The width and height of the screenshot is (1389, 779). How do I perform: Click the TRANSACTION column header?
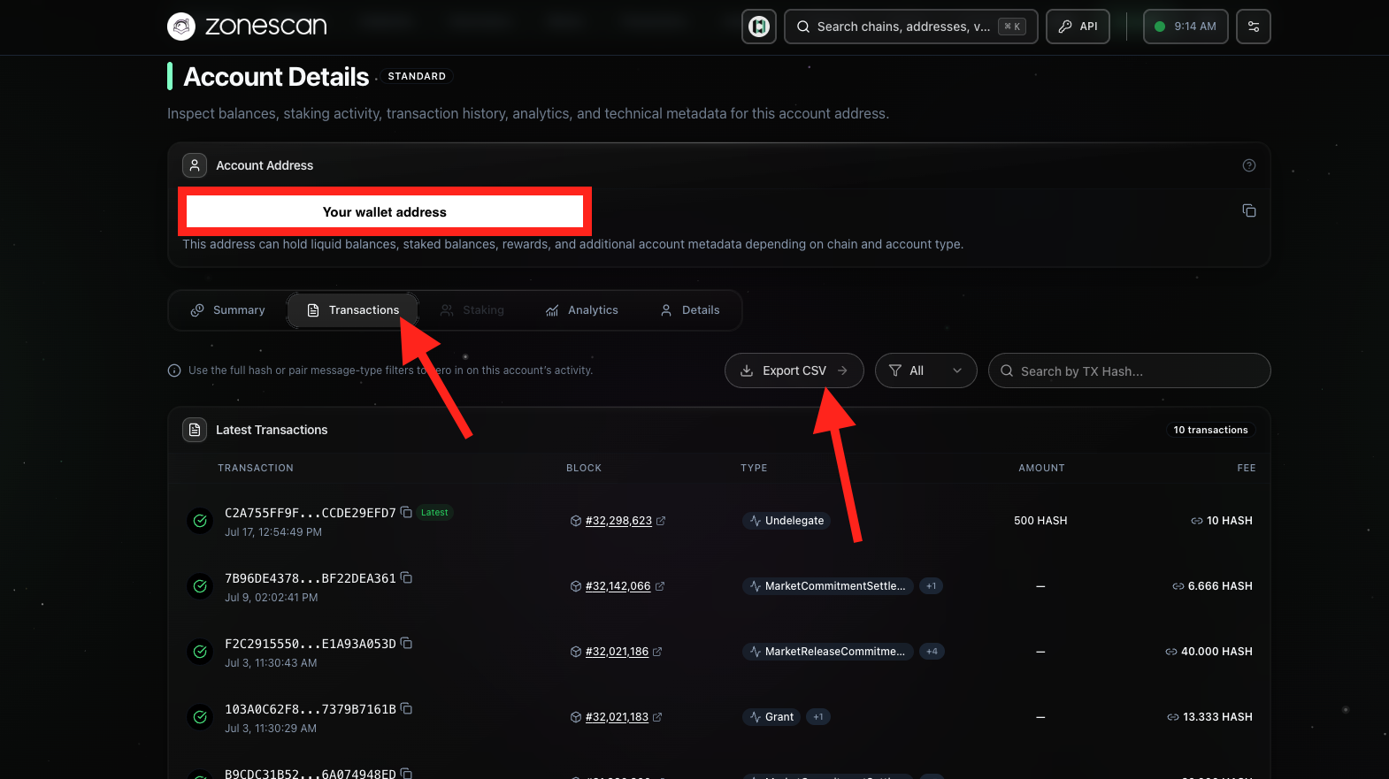coord(256,468)
